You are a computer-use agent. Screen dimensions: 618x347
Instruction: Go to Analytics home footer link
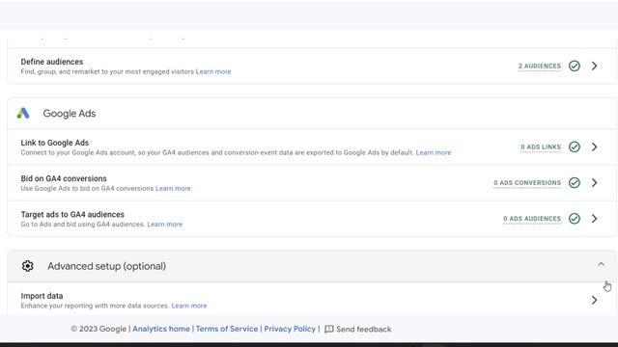161,329
